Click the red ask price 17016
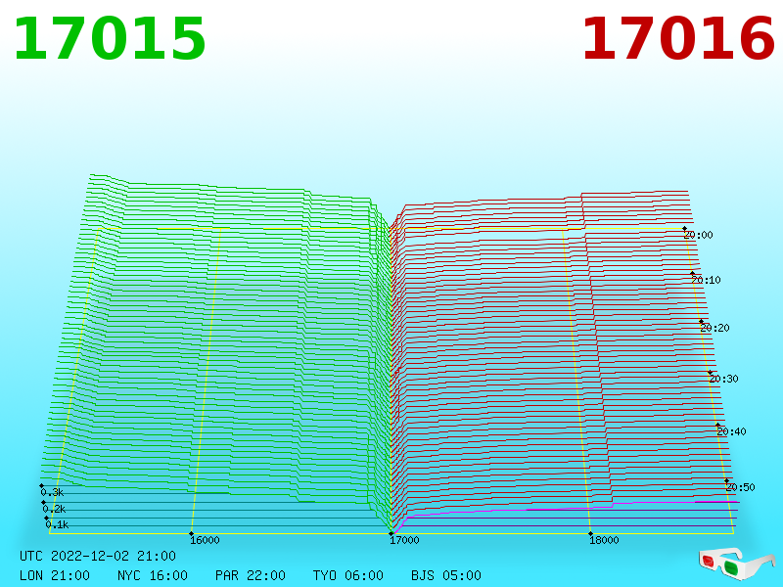 pyautogui.click(x=678, y=39)
